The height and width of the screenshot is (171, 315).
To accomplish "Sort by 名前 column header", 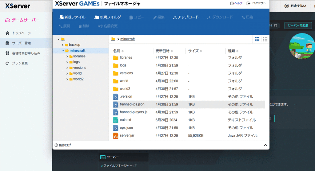I will point(118,51).
